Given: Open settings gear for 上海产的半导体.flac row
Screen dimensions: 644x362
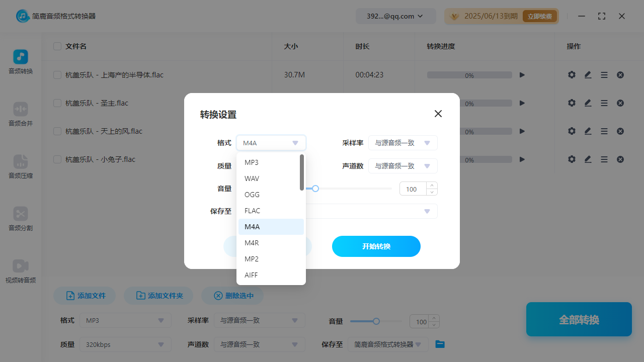Looking at the screenshot, I should [572, 74].
